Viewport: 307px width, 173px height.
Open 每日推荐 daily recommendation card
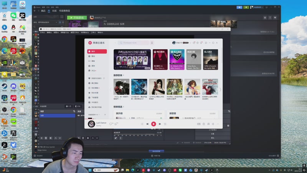tap(160, 60)
